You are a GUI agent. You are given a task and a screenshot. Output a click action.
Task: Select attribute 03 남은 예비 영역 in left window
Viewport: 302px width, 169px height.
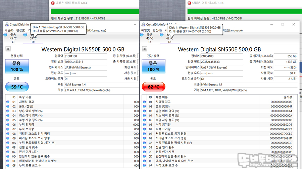pos(72,111)
